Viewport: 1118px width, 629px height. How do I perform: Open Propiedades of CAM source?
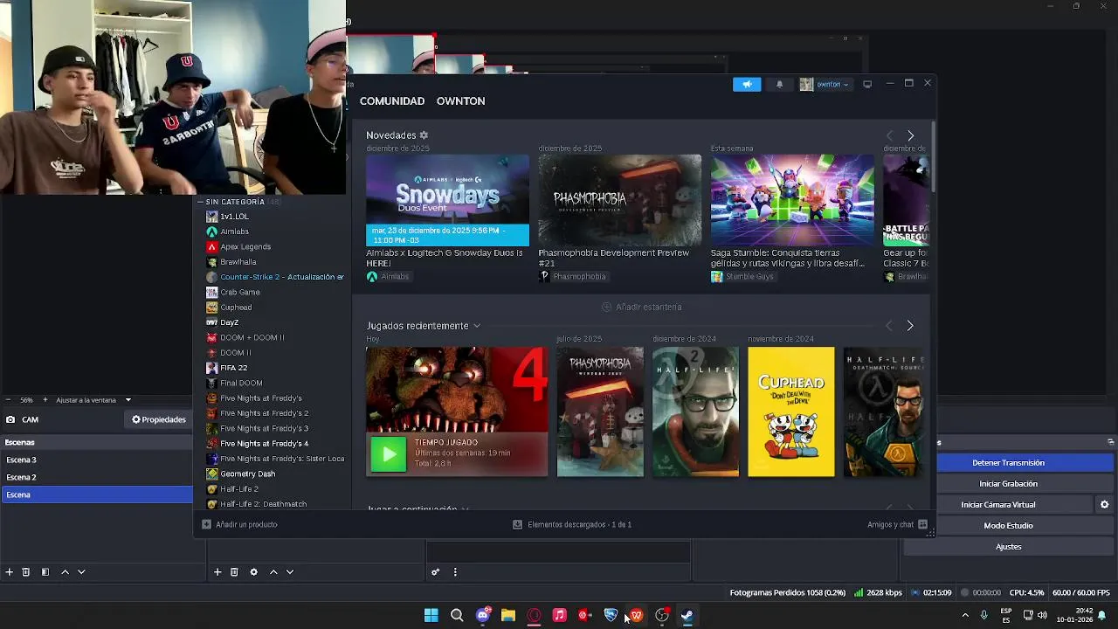coord(159,419)
